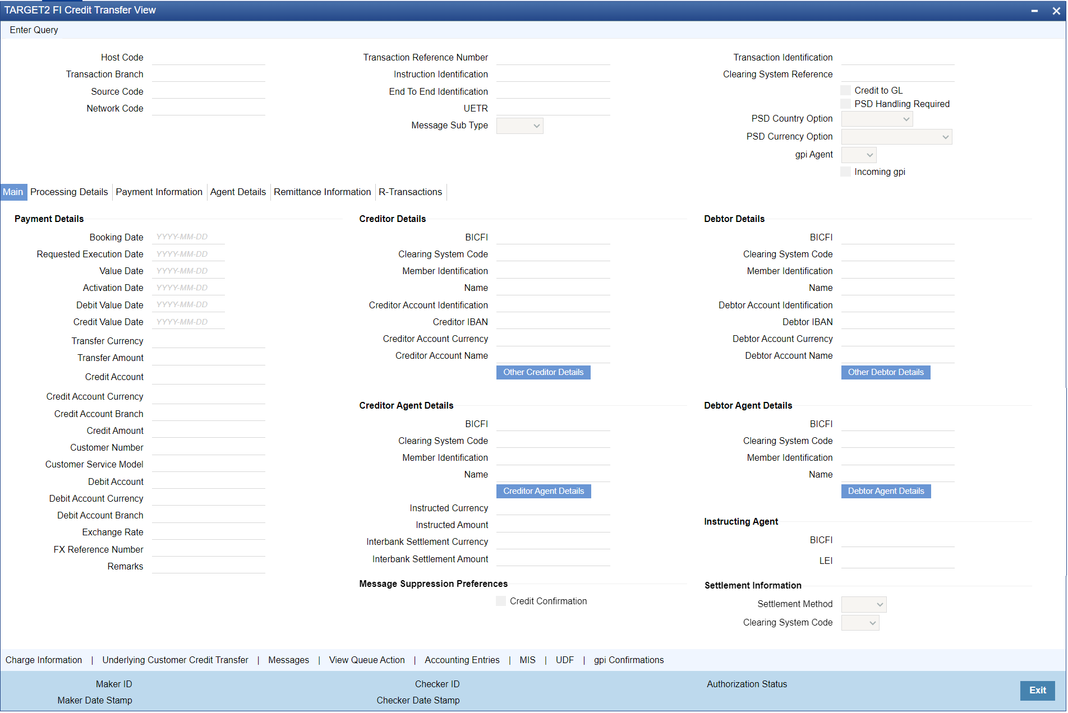Open gpi Confirmations
1068x713 pixels.
point(629,660)
